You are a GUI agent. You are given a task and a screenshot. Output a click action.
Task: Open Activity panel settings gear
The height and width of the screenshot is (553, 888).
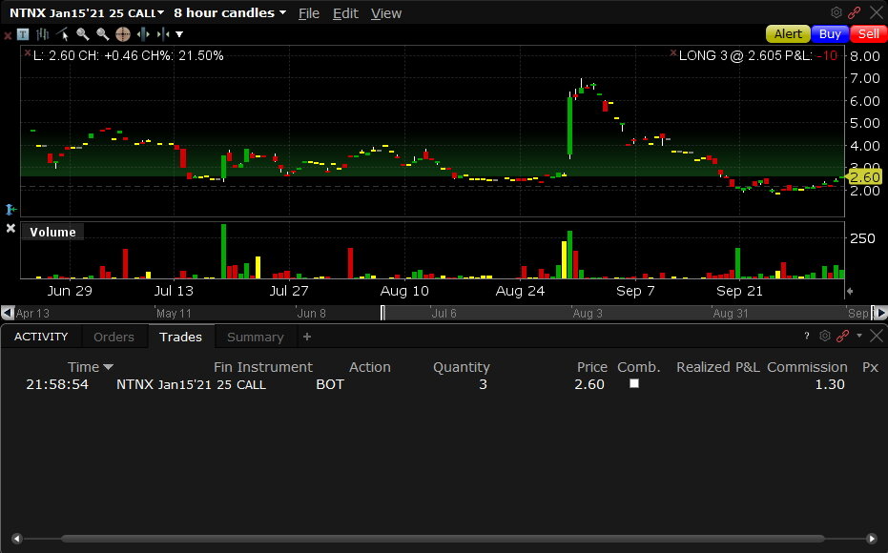824,337
